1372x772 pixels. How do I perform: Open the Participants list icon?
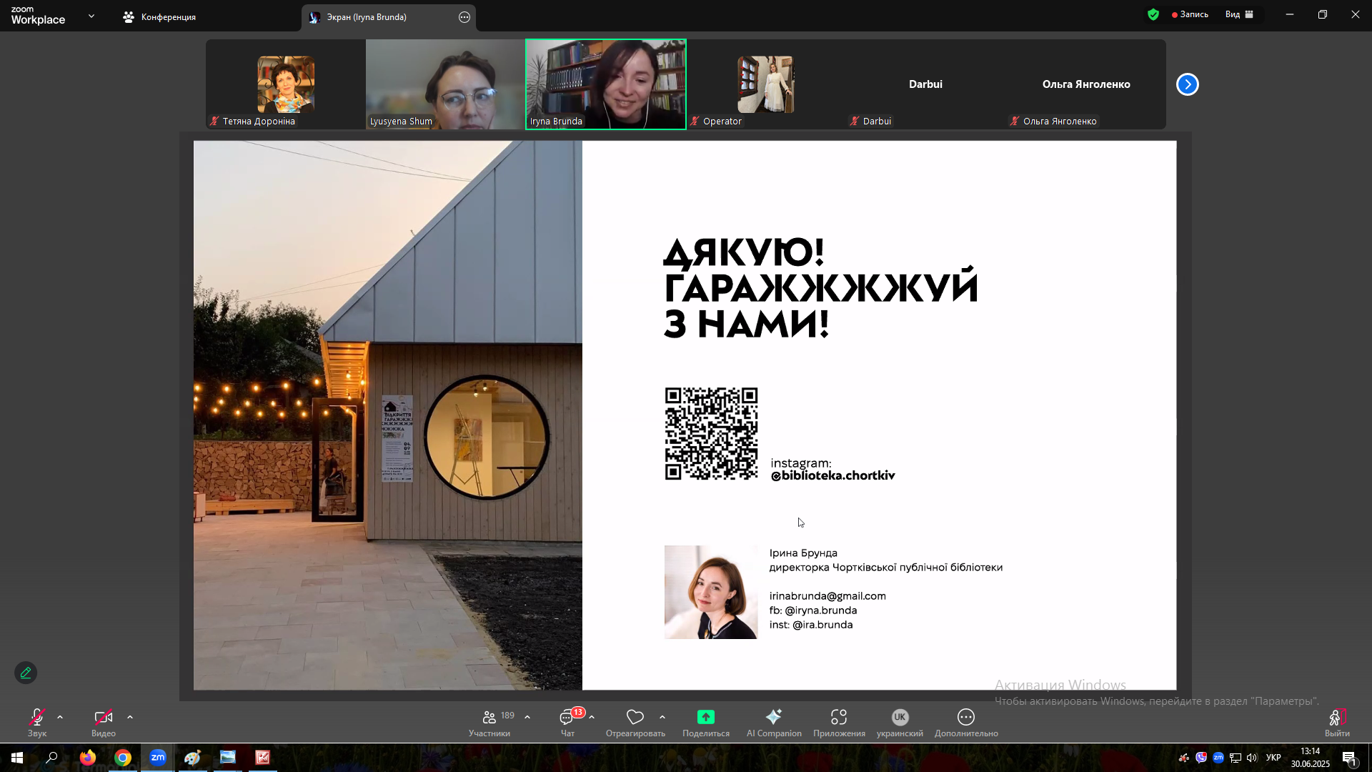coord(489,717)
